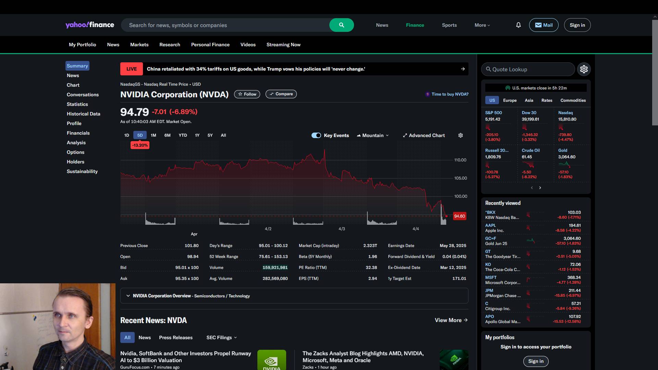Click the Follow star button
658x370 pixels.
pos(247,94)
